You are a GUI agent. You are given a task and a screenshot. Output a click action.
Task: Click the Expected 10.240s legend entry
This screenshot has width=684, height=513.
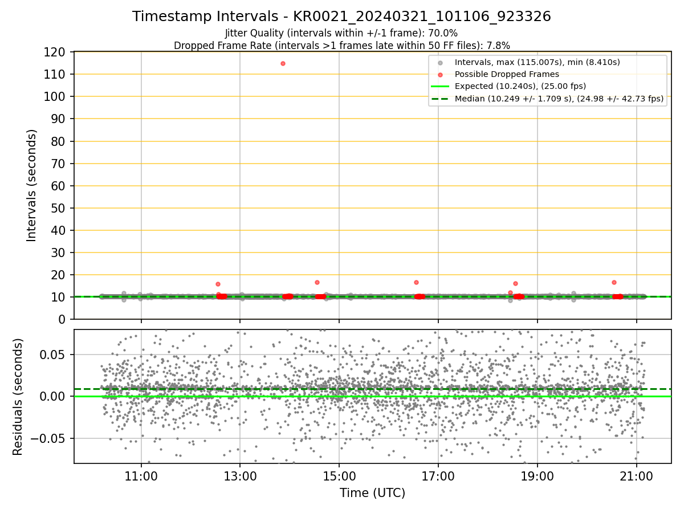[520, 86]
